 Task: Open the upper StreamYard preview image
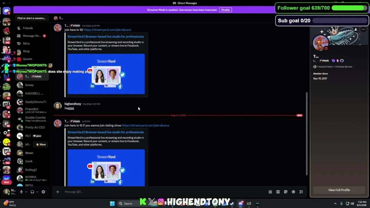(x=106, y=74)
